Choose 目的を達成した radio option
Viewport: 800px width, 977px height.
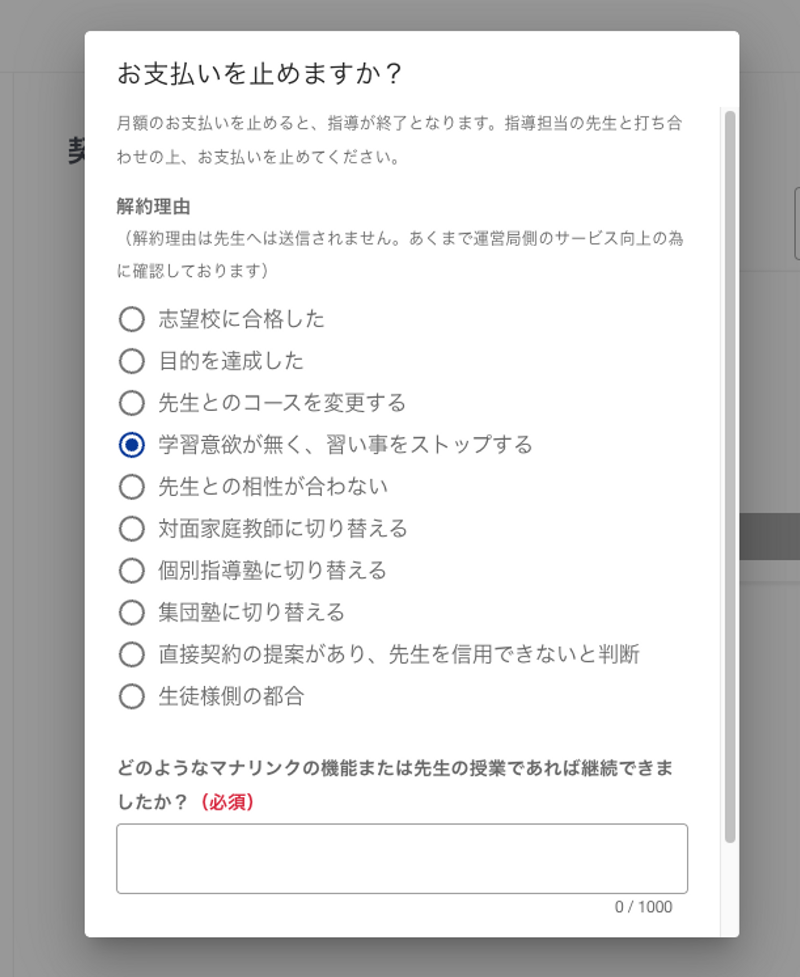coord(132,361)
